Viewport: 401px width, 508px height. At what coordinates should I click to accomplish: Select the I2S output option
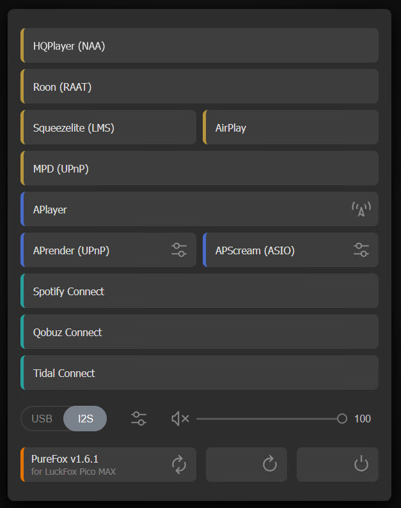(86, 419)
